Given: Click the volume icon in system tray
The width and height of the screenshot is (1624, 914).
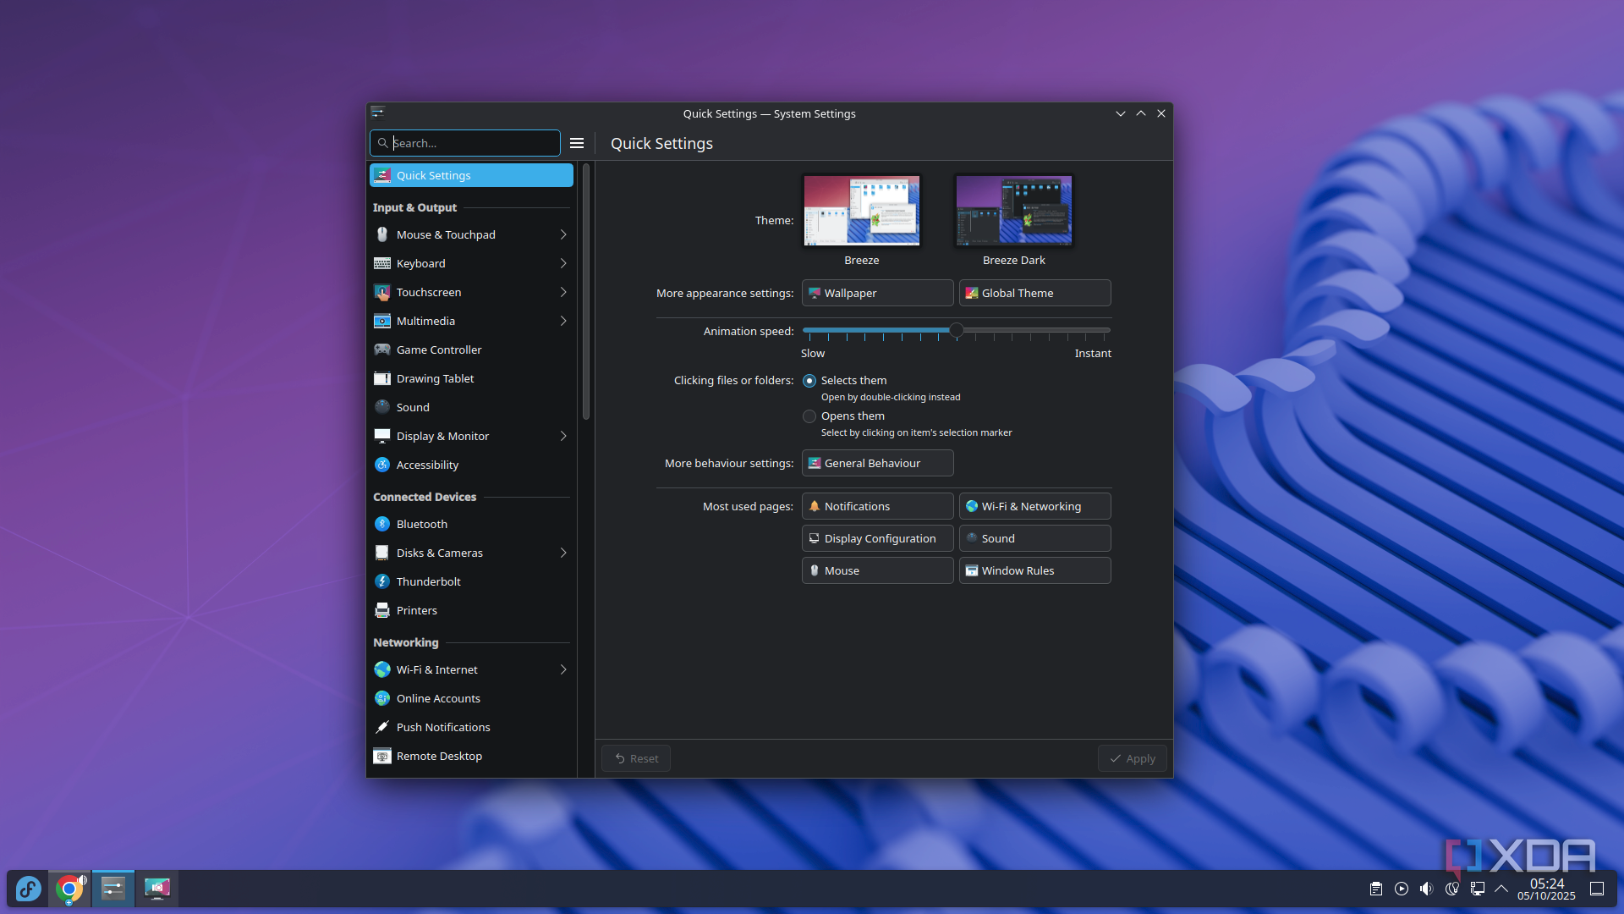Looking at the screenshot, I should pos(1426,889).
